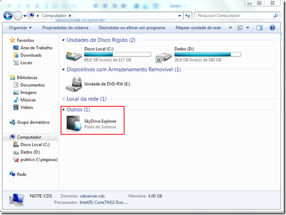The image size is (286, 215).
Task: Click the magnifier search icon
Action: [x=276, y=16]
